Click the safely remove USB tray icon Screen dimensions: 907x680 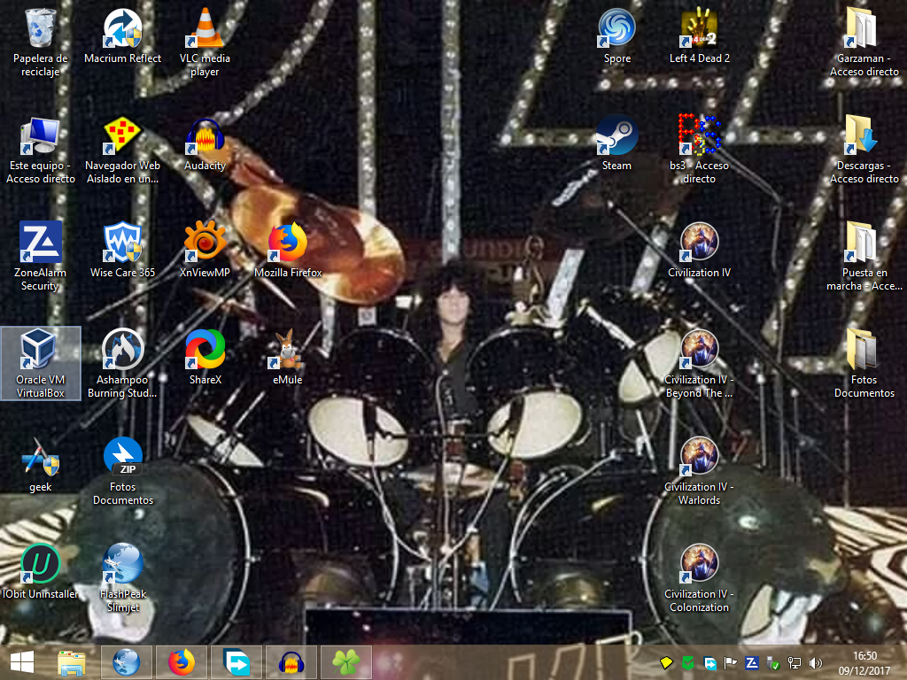(772, 662)
